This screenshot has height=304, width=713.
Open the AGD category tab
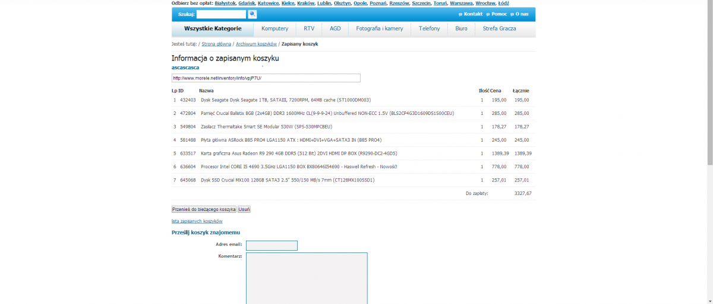click(335, 28)
